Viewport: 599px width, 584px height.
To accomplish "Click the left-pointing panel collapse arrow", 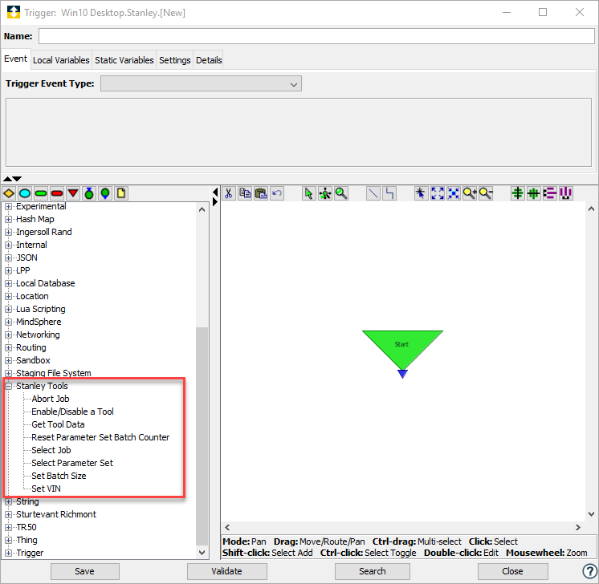I will point(215,192).
